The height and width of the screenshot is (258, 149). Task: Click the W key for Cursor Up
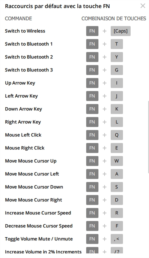click(117, 161)
